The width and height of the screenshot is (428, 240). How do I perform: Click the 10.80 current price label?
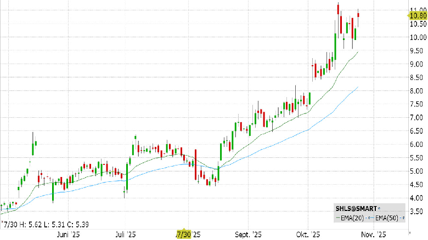(418, 15)
